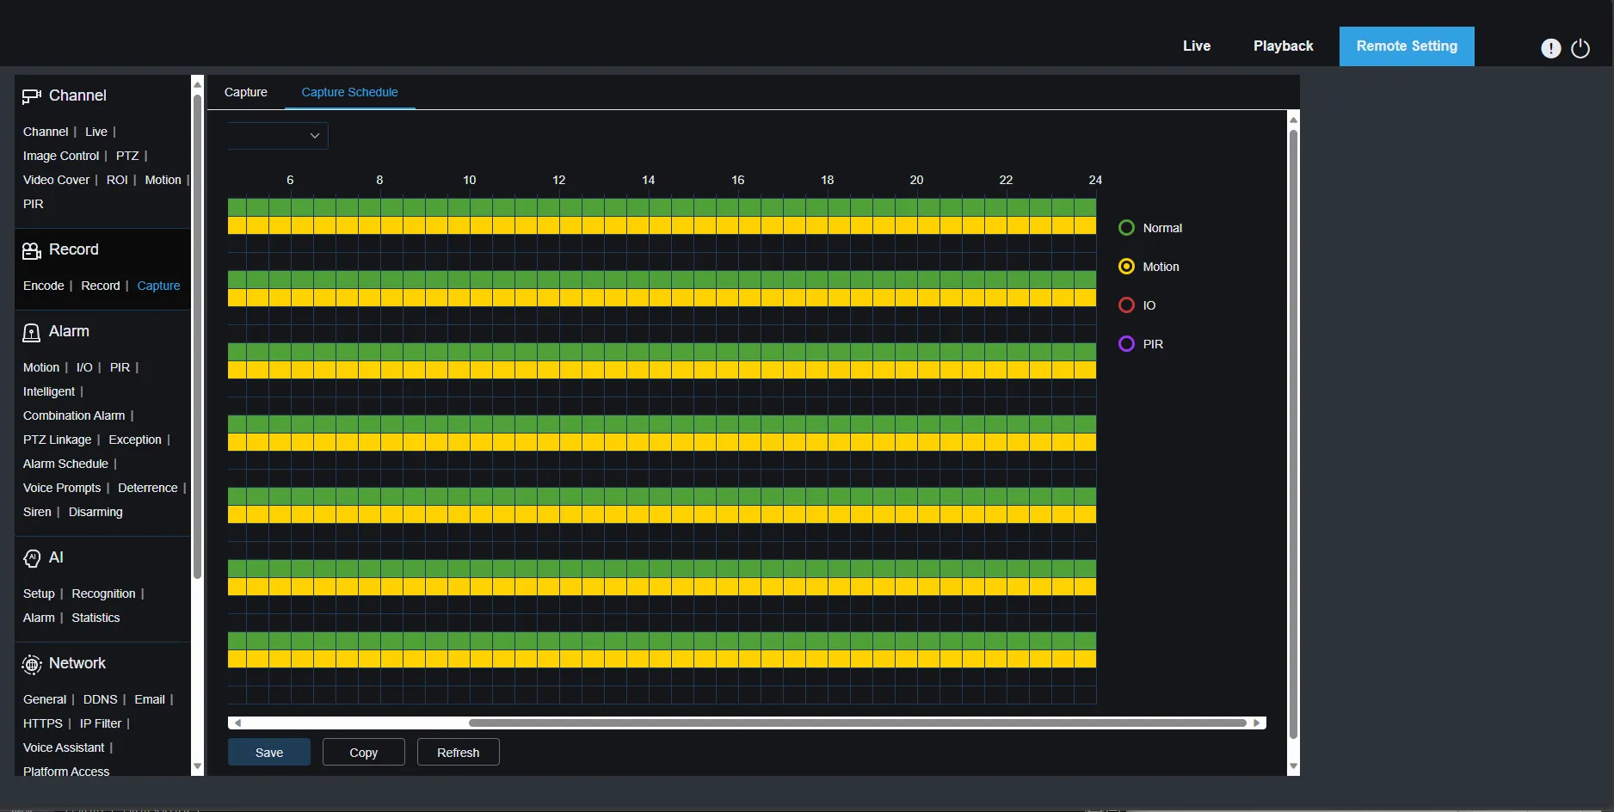Click the Network globe icon
Image resolution: width=1614 pixels, height=812 pixels.
(x=31, y=663)
